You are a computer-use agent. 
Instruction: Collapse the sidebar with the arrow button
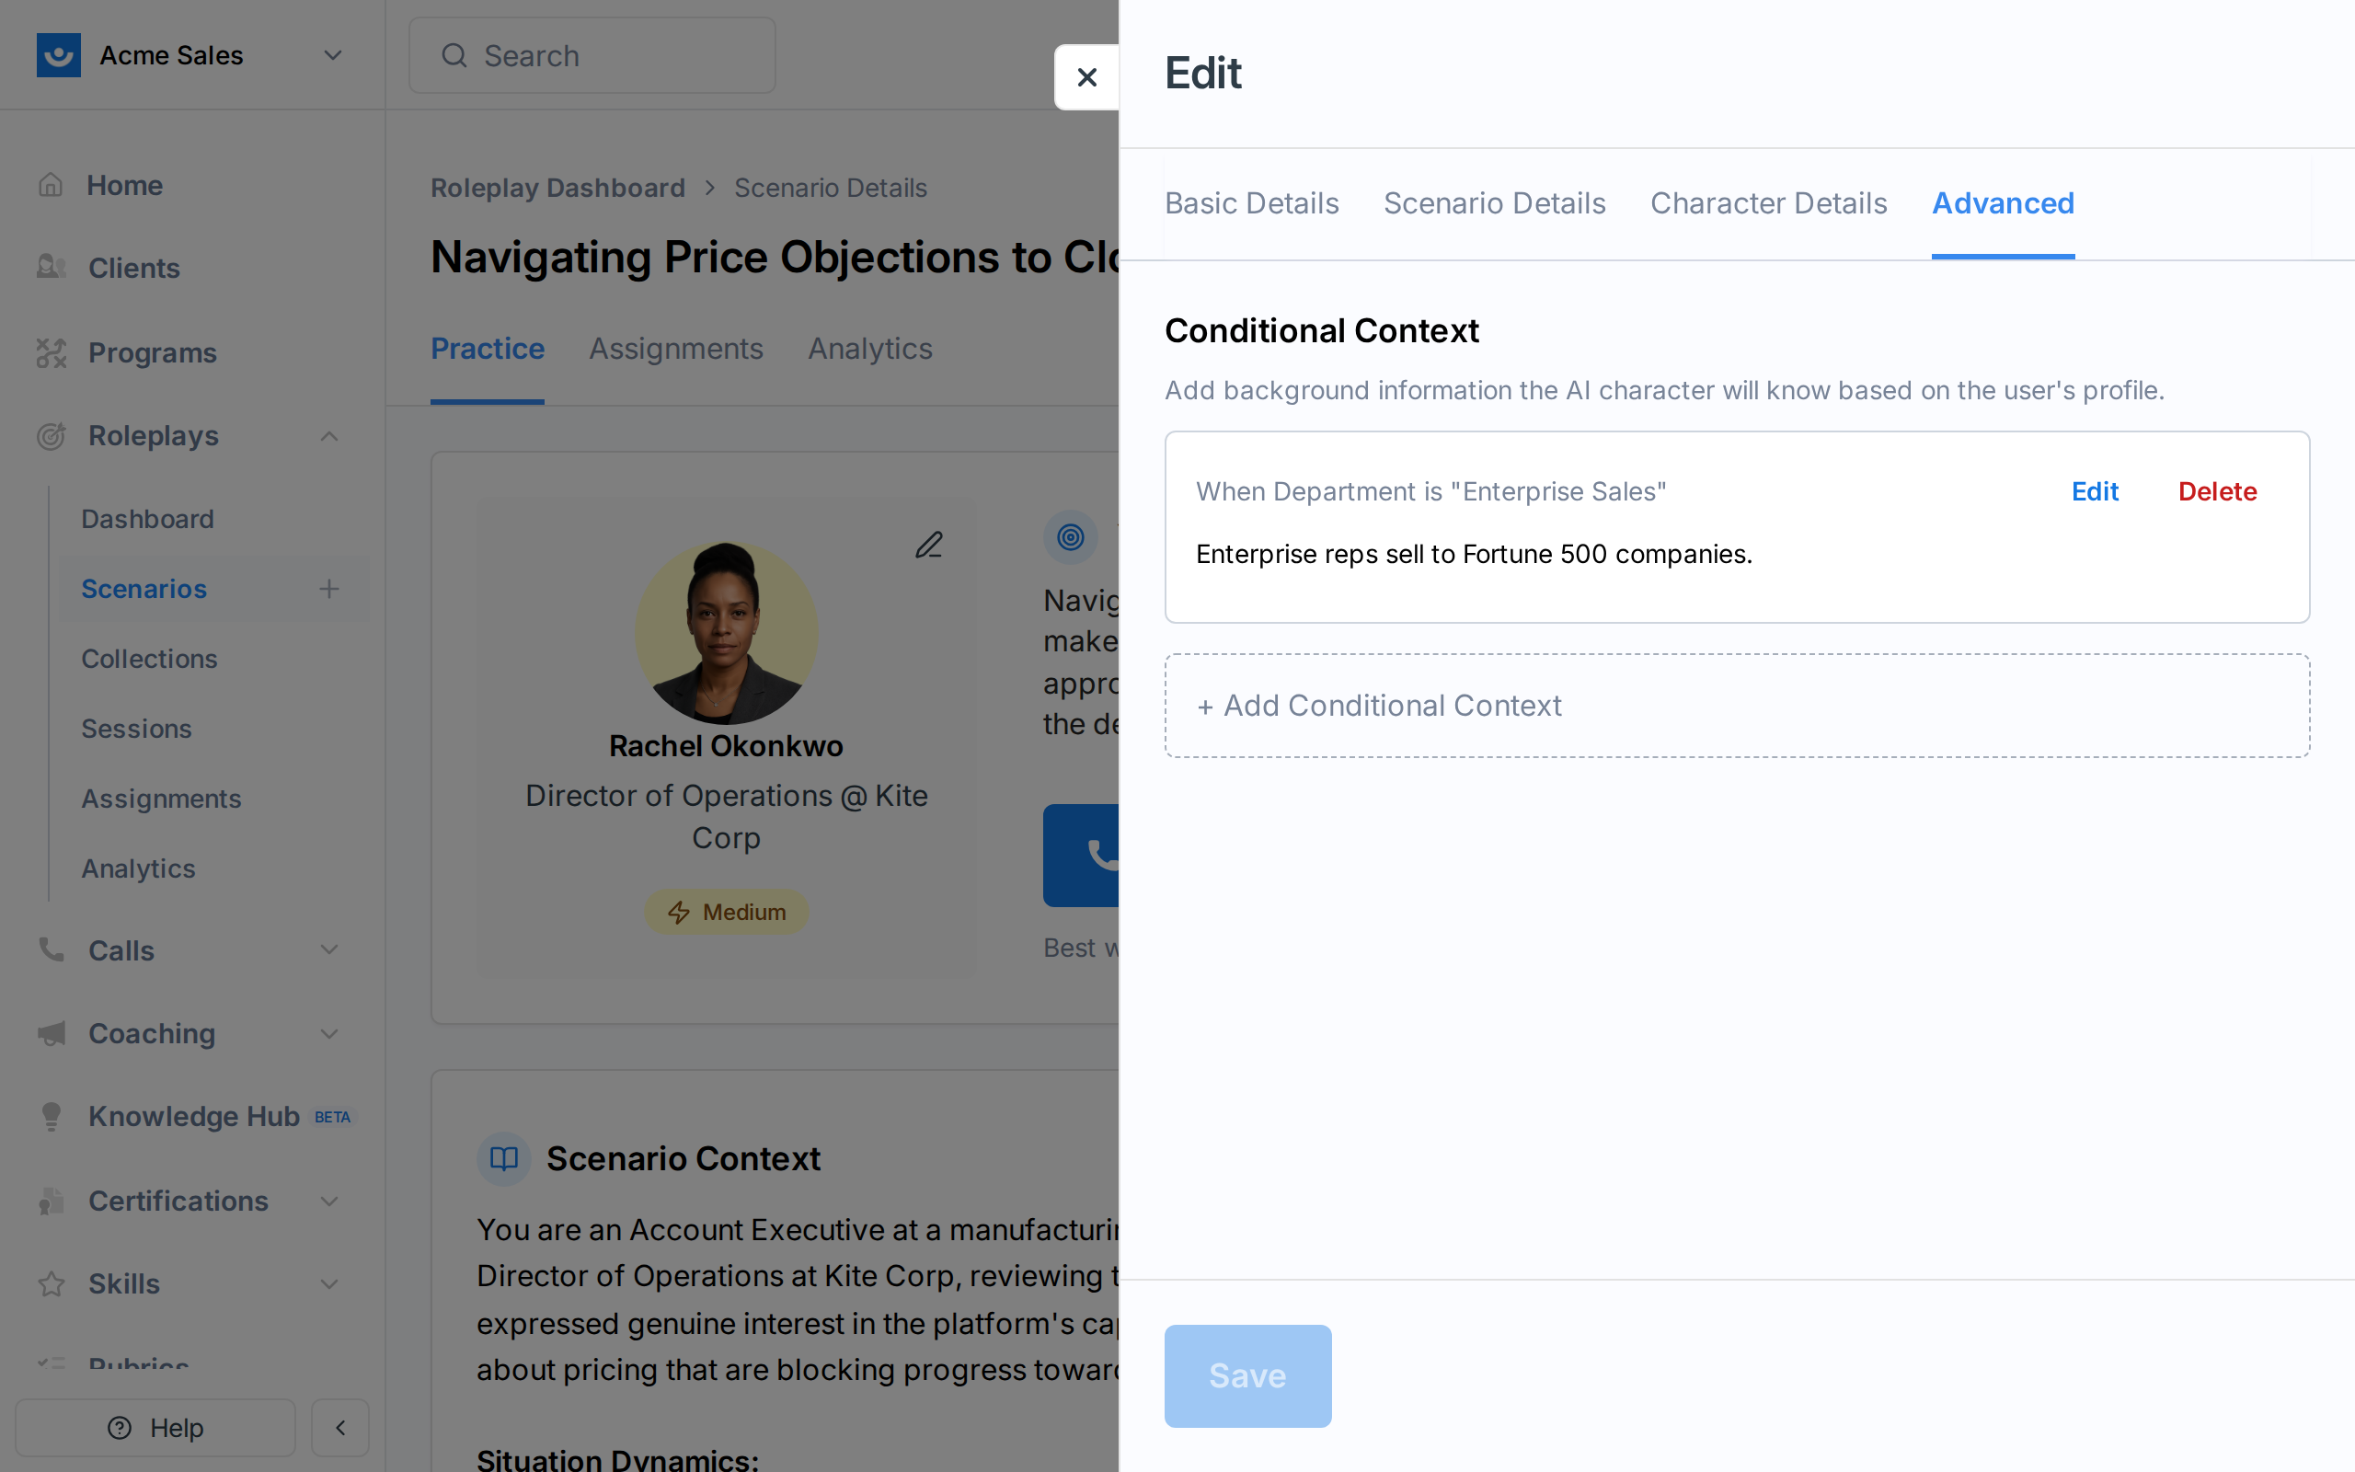[x=339, y=1427]
